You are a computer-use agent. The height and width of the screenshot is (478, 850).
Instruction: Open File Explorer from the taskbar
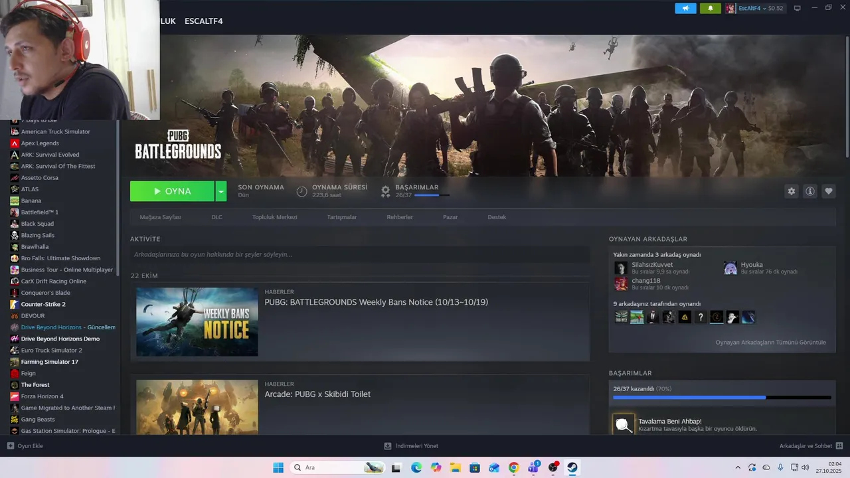tap(455, 467)
